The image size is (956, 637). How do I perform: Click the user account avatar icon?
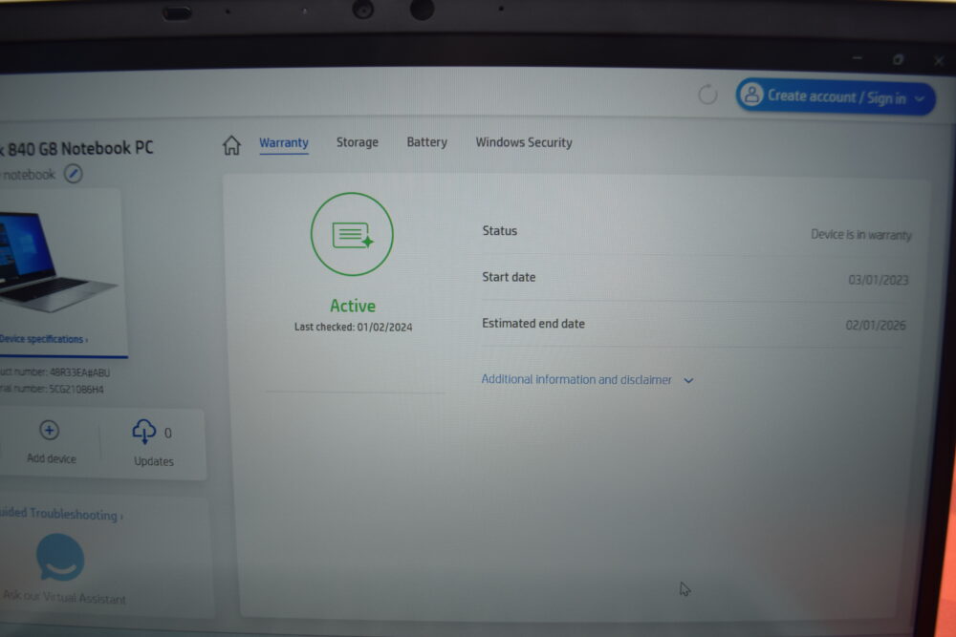(x=751, y=95)
